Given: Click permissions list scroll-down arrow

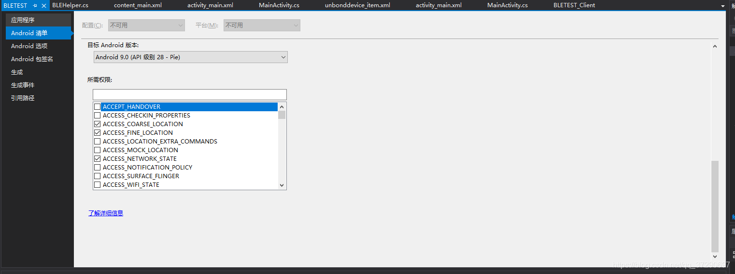Looking at the screenshot, I should (282, 185).
